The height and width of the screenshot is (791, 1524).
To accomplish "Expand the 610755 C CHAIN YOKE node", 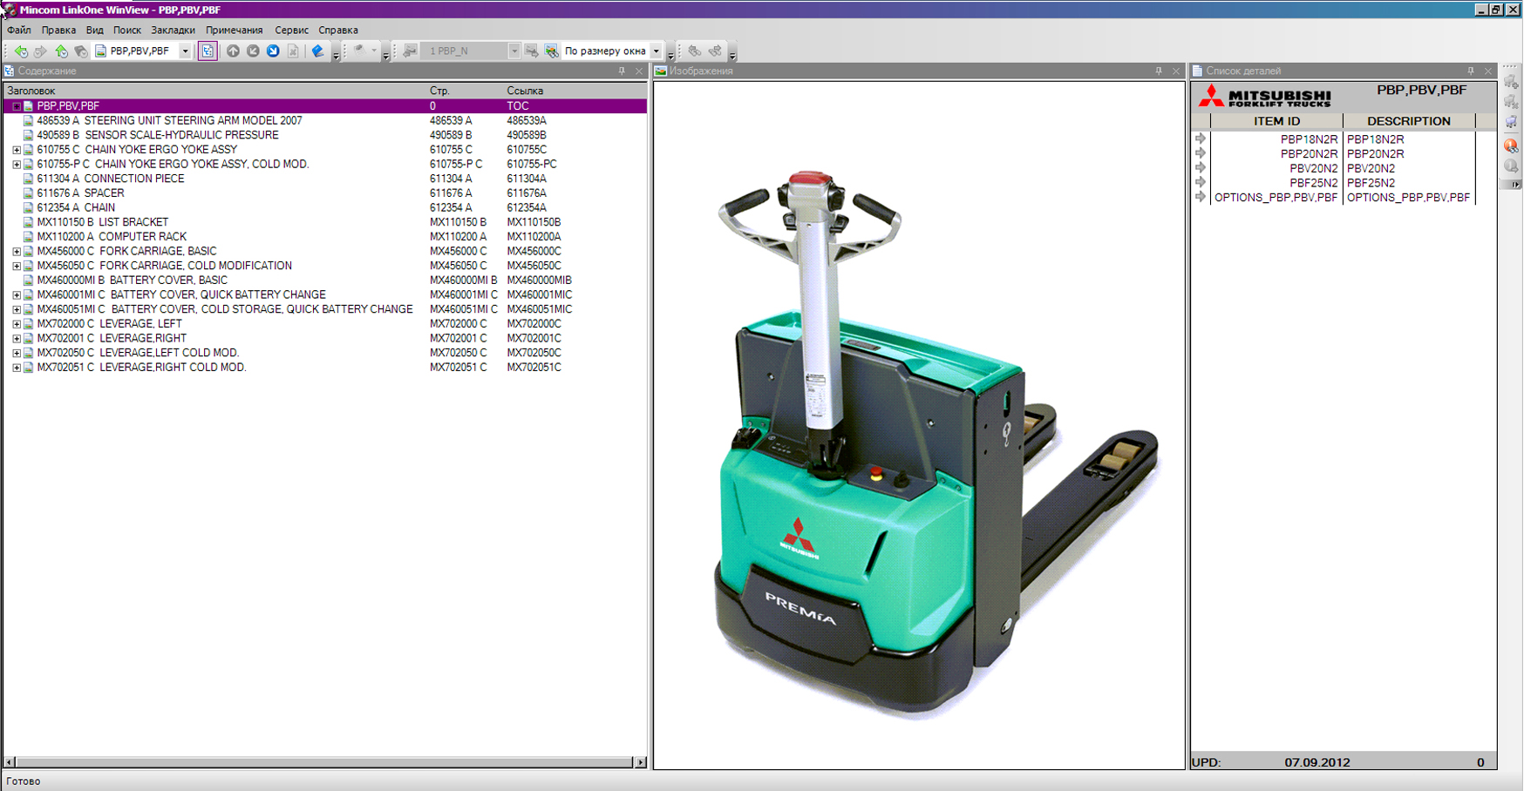I will click(17, 150).
